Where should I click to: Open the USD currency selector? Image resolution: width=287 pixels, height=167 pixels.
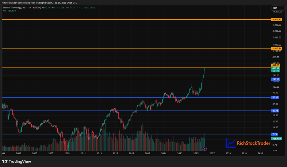pos(278,8)
